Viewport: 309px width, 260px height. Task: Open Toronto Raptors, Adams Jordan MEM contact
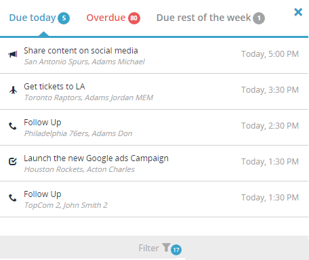click(89, 97)
